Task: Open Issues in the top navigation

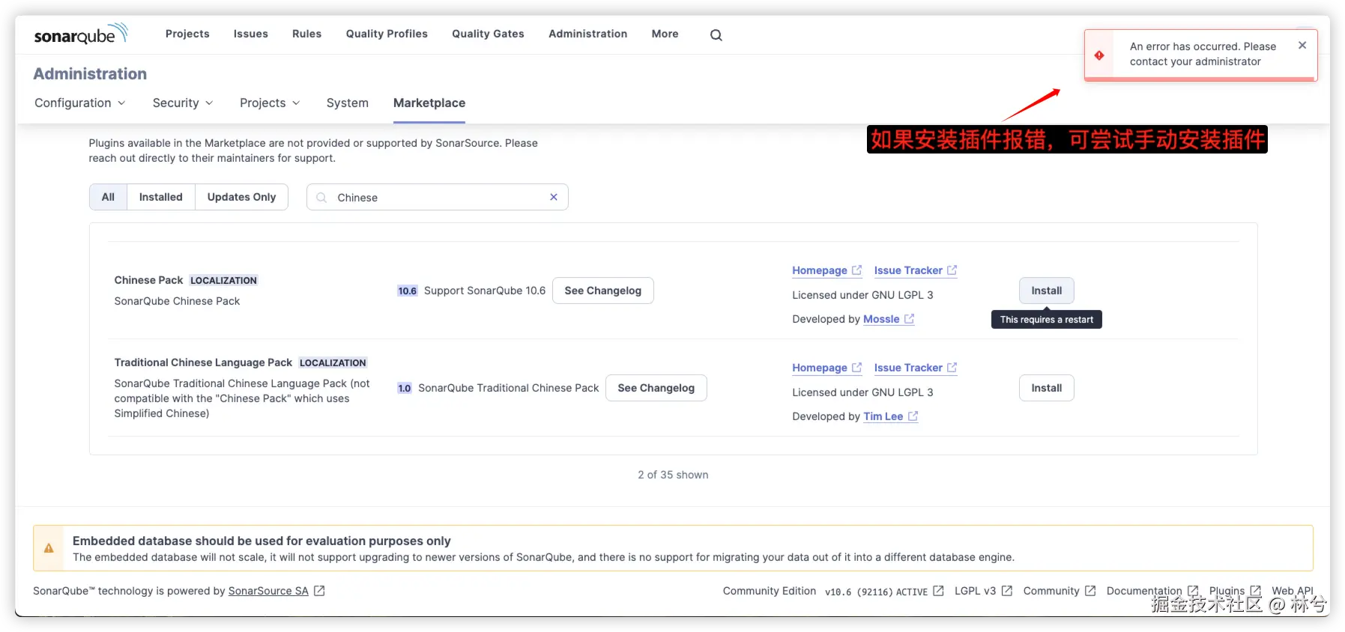Action: (x=250, y=34)
